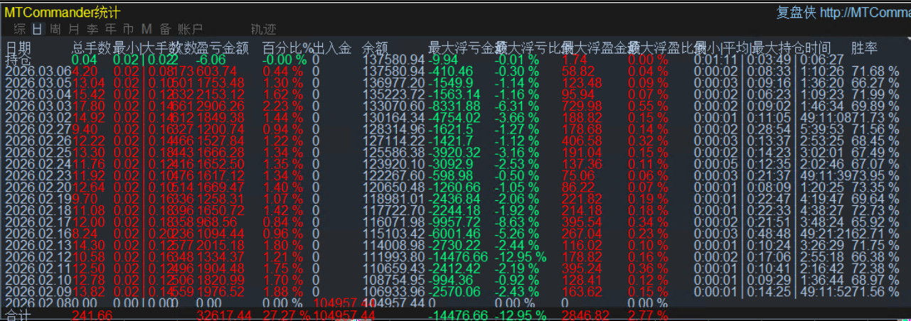
Task: Select the 2026.03.03 date row
Action: [x=38, y=106]
